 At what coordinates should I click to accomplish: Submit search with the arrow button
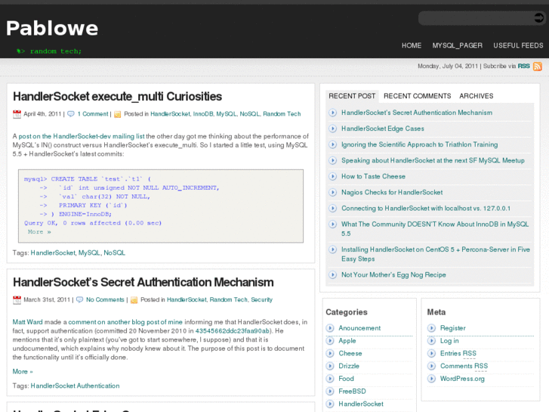point(538,17)
